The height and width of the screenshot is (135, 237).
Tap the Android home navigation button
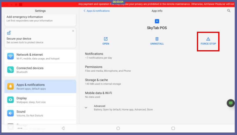coord(118,128)
